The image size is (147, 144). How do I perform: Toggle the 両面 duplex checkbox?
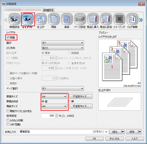pyautogui.click(x=8, y=37)
